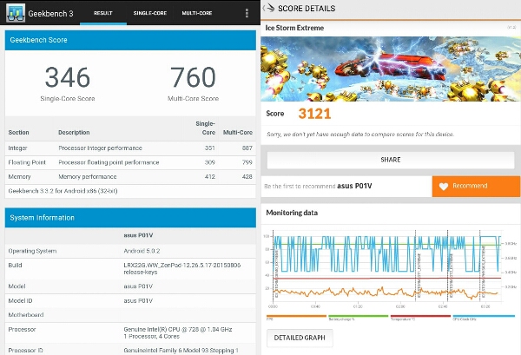Open the MULTI-CORE tab

[x=197, y=13]
